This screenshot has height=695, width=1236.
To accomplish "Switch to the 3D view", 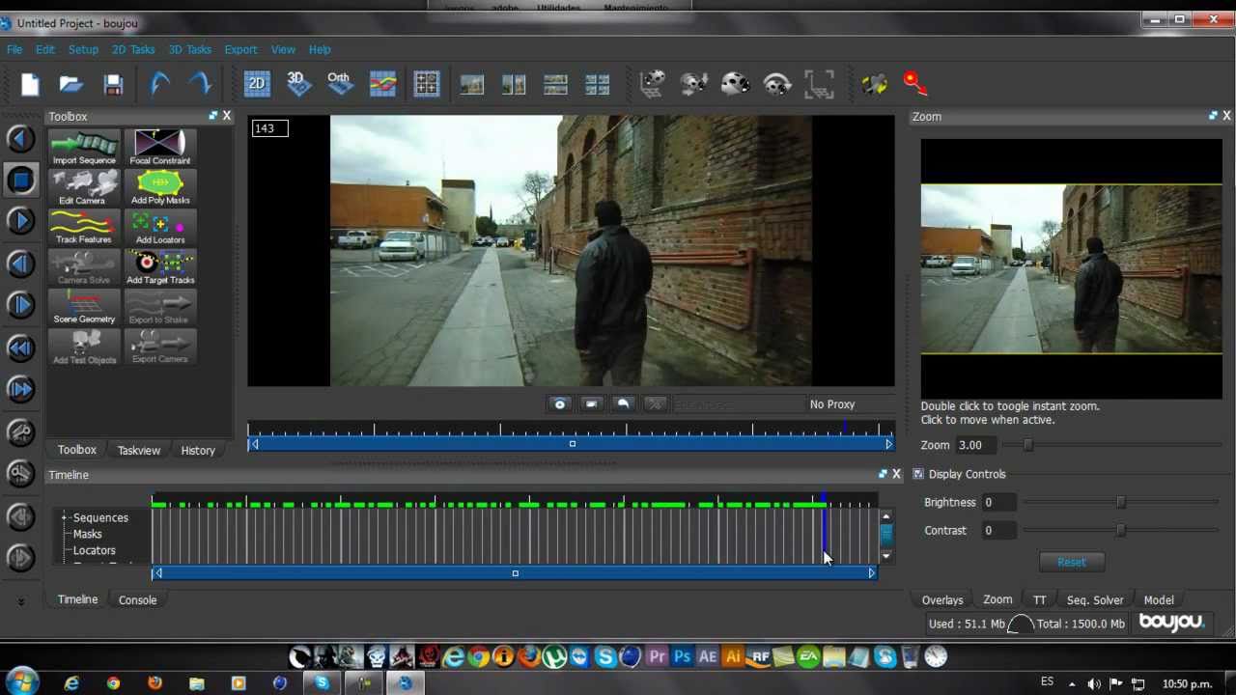I will click(x=297, y=83).
